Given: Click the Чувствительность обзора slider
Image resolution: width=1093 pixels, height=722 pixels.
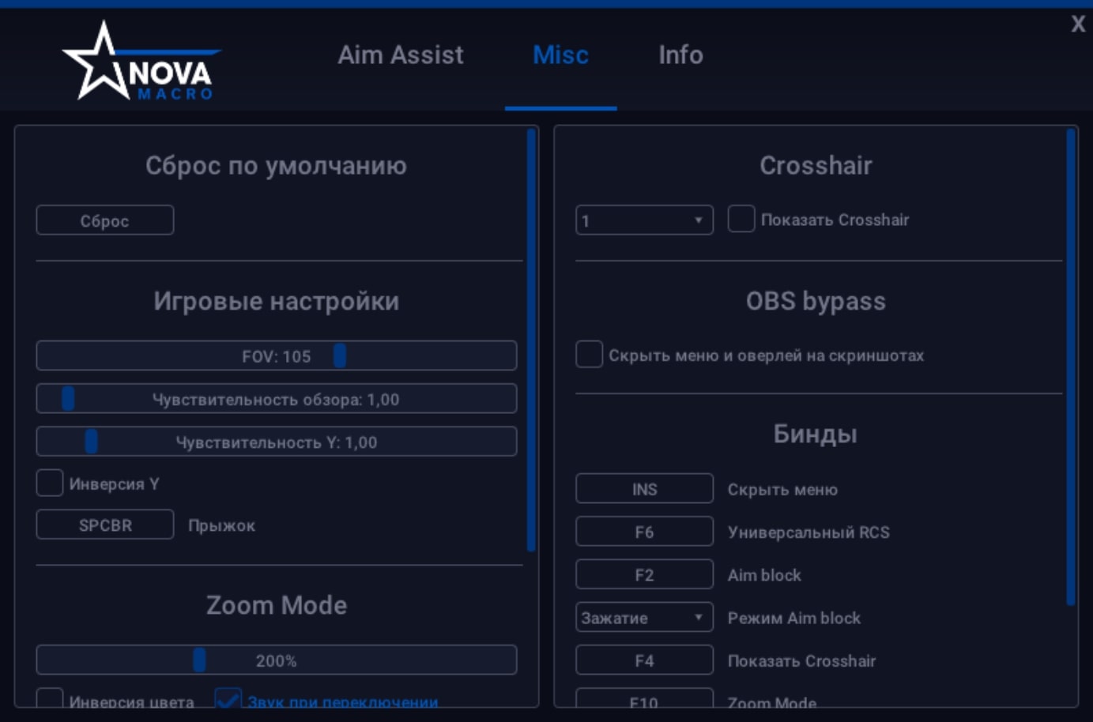Looking at the screenshot, I should pos(277,399).
